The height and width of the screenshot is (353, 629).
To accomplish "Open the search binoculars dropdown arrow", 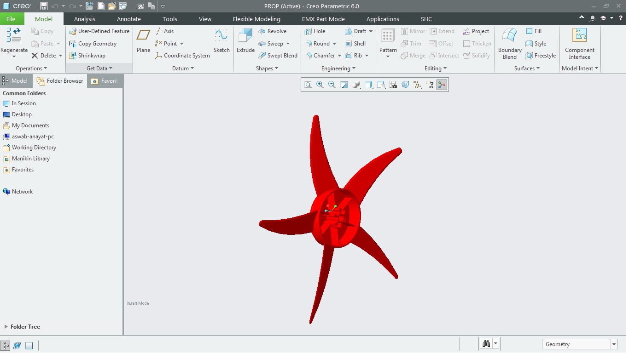I will (495, 344).
